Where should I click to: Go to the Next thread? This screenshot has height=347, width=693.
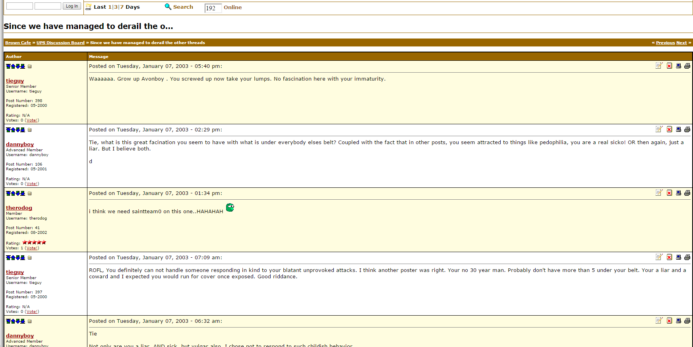(x=681, y=43)
